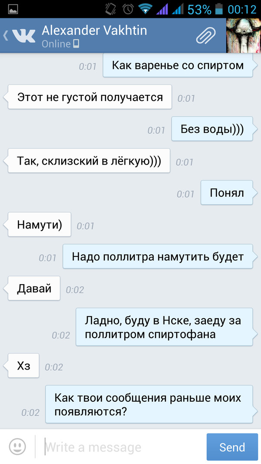
Task: Tap the 'Намути)' message bubble
Action: [x=38, y=225]
